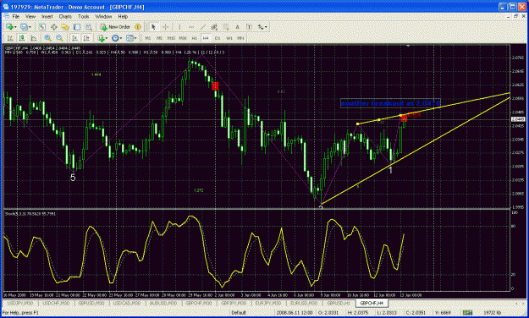Open the View menu
This screenshot has width=529, height=318.
pyautogui.click(x=30, y=17)
